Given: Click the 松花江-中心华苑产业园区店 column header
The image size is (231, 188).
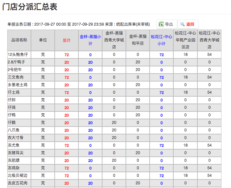Looking at the screenshot, I should click(x=185, y=40).
